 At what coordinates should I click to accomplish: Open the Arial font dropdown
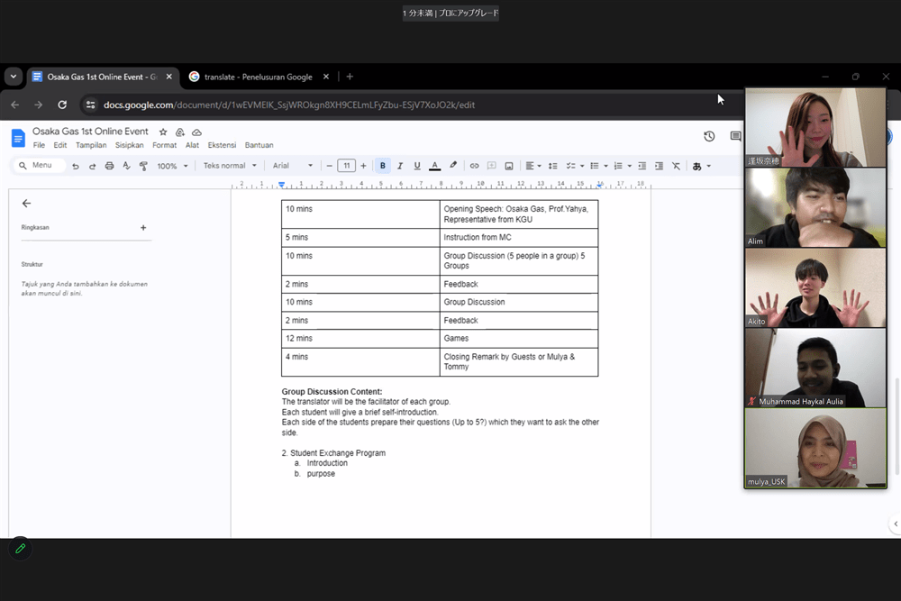[293, 166]
